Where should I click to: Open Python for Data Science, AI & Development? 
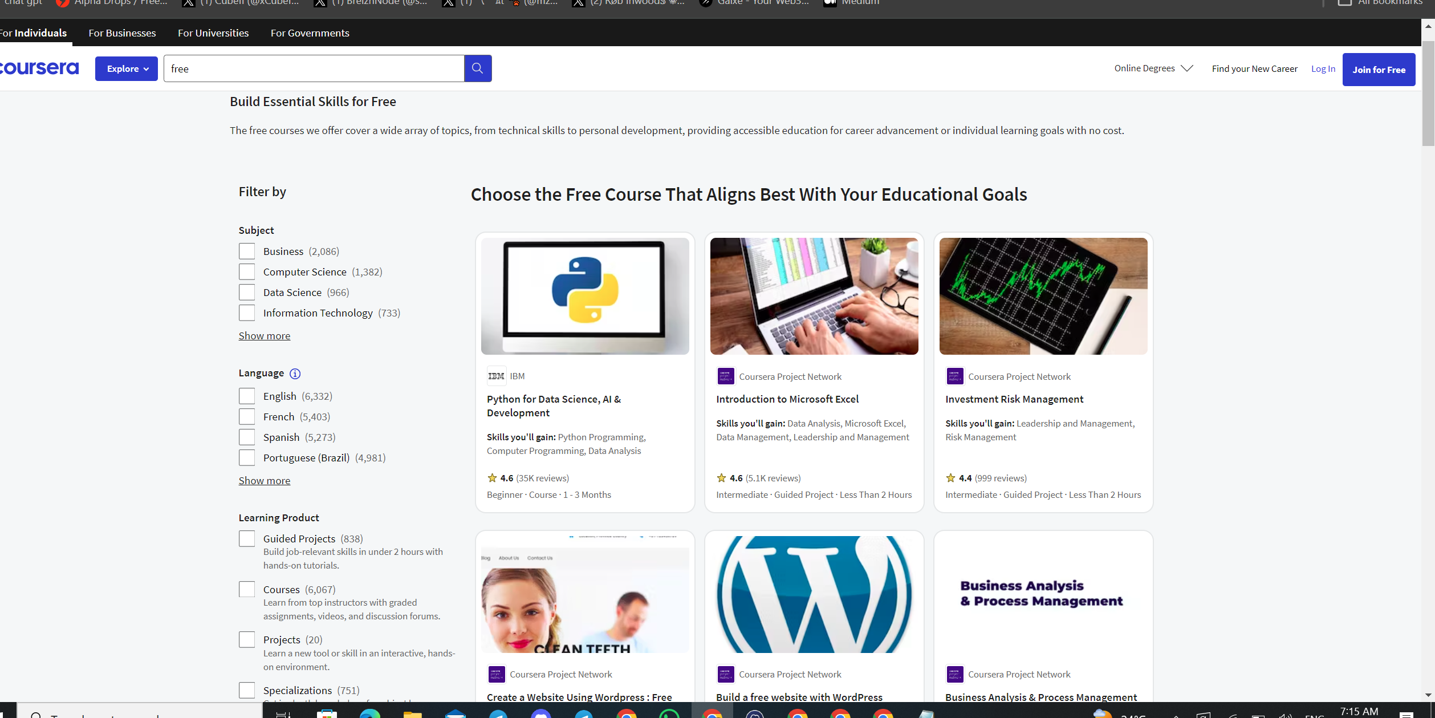(x=554, y=406)
